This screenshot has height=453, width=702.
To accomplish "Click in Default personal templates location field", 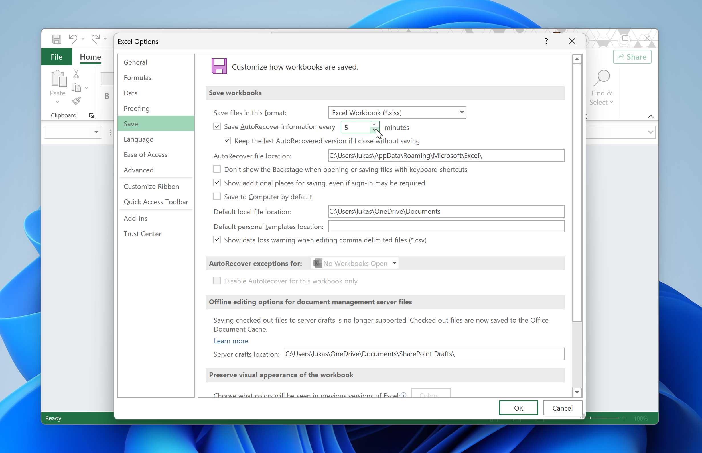I will 446,225.
